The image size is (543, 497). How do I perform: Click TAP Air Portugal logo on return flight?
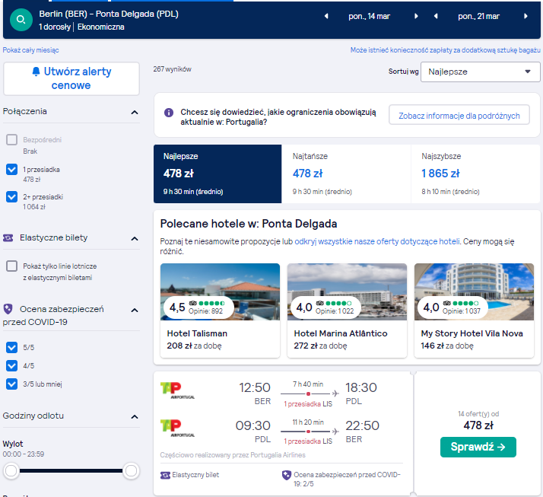(x=177, y=429)
